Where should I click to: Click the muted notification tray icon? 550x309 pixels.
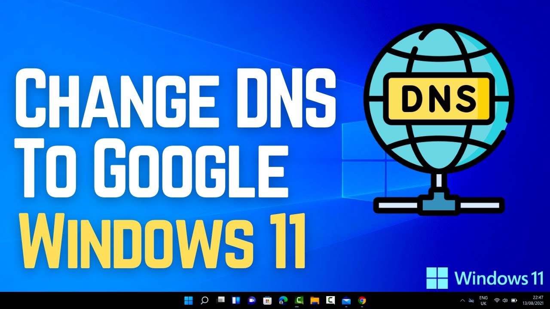471,300
